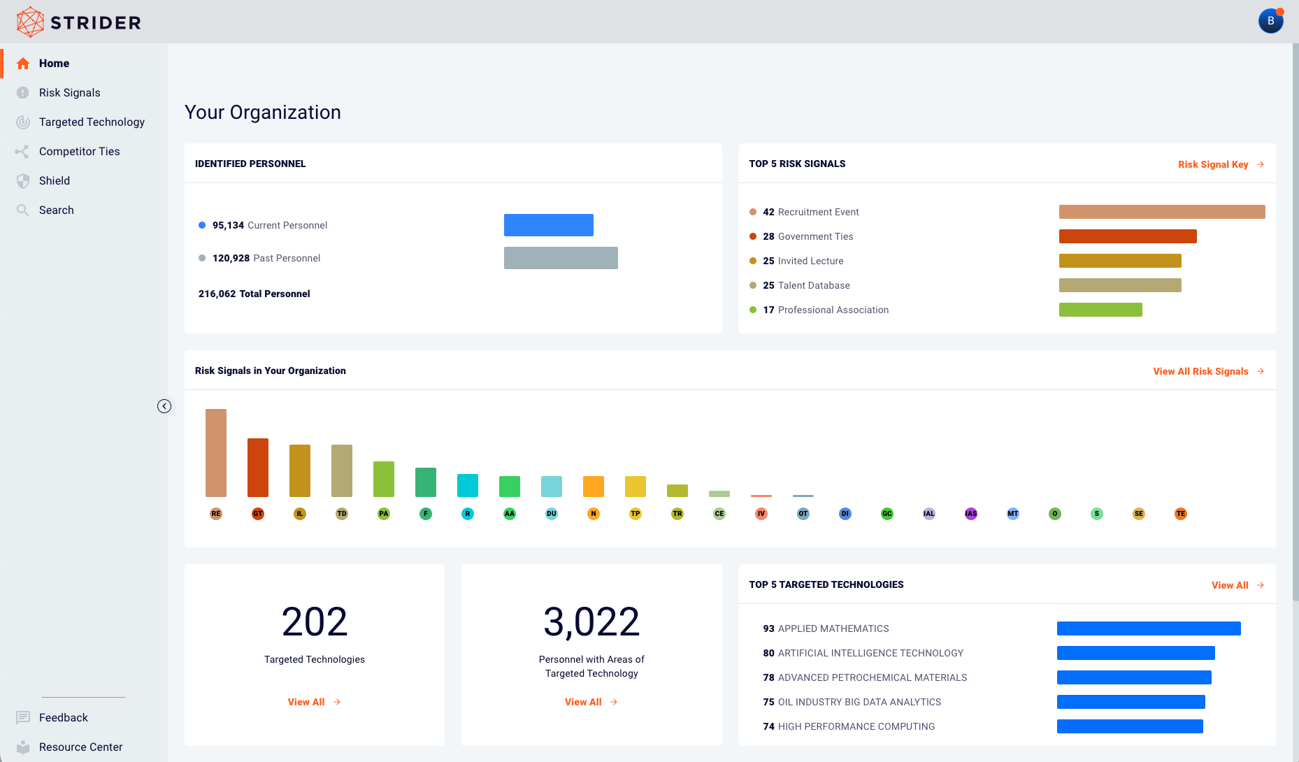The image size is (1299, 762).
Task: Click the Strider logo icon
Action: (x=30, y=22)
